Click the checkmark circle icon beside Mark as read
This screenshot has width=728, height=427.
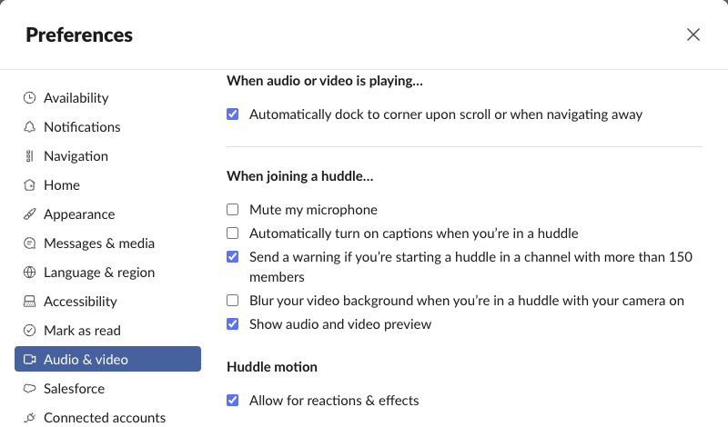(x=29, y=331)
